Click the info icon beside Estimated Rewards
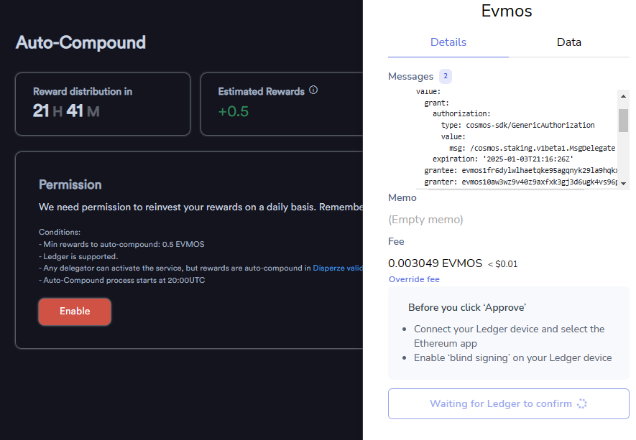The height and width of the screenshot is (440, 636). coord(313,90)
